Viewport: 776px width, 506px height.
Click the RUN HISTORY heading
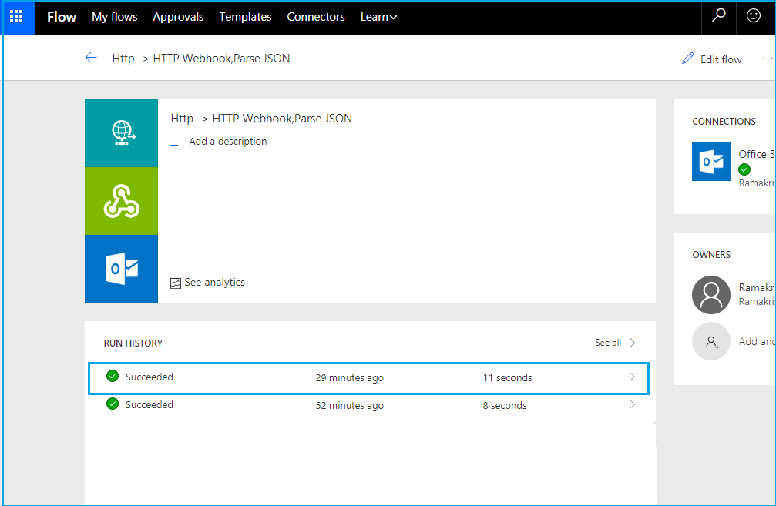point(133,343)
